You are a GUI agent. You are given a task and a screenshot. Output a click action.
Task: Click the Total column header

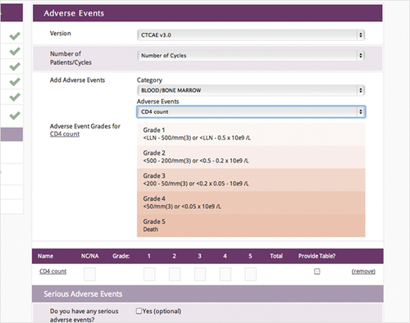[276, 256]
